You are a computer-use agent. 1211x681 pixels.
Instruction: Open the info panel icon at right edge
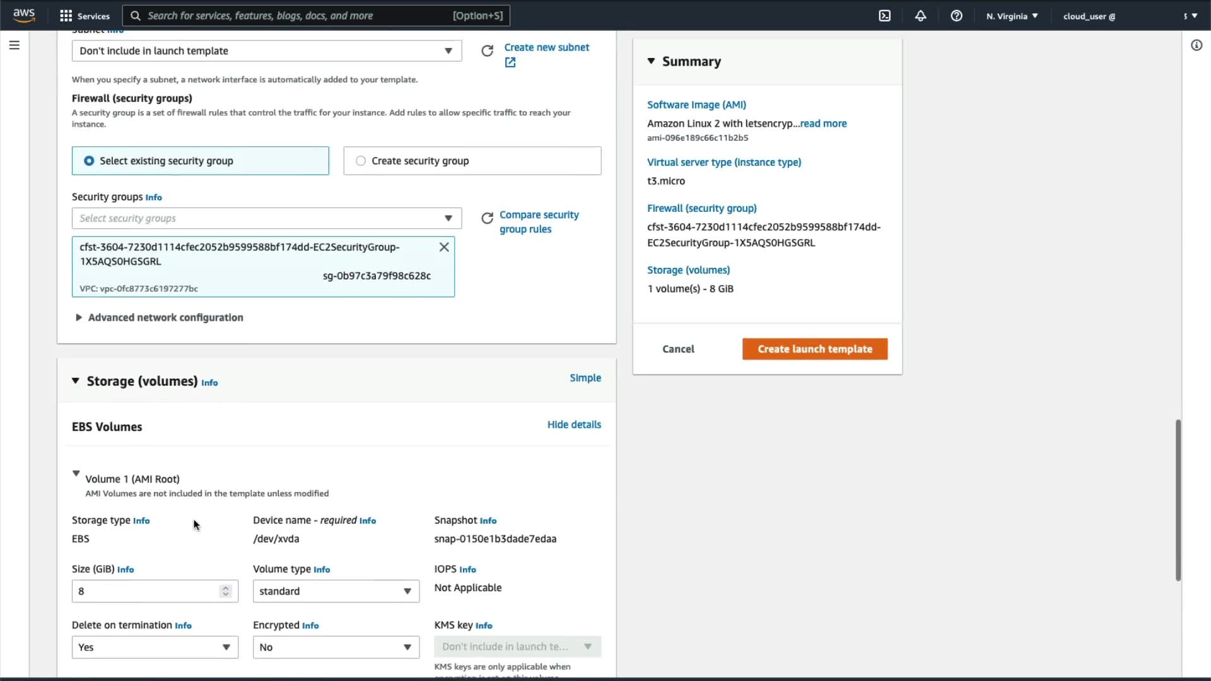point(1196,45)
